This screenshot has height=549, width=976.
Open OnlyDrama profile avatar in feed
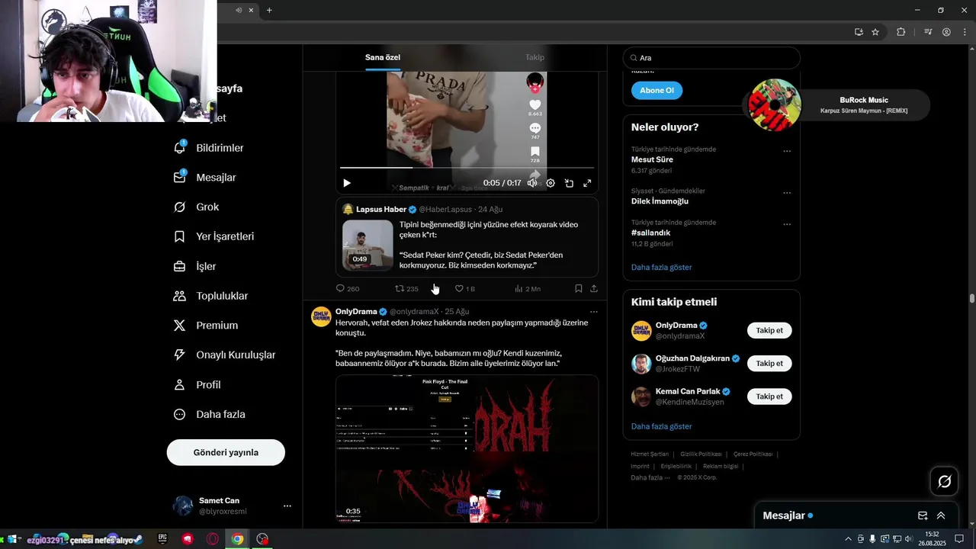click(x=321, y=316)
